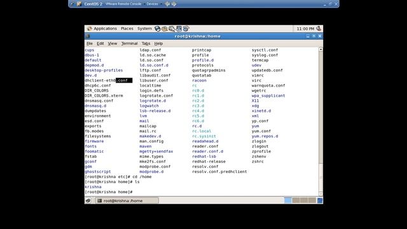Viewport: 407px width, 229px height.
Task: Maximize the root@krishna terminal window
Action: pos(314,36)
